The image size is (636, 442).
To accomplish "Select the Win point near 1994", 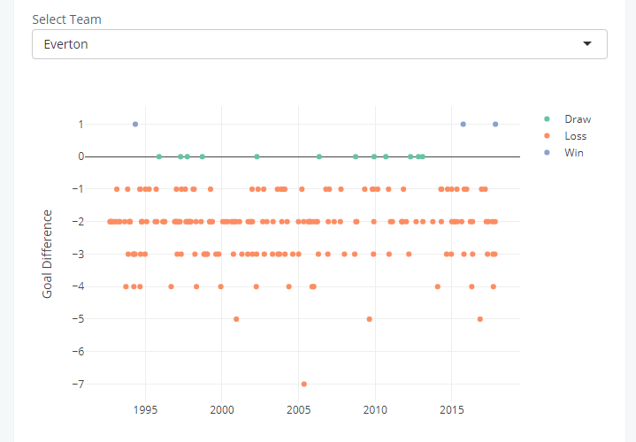I will pyautogui.click(x=135, y=124).
